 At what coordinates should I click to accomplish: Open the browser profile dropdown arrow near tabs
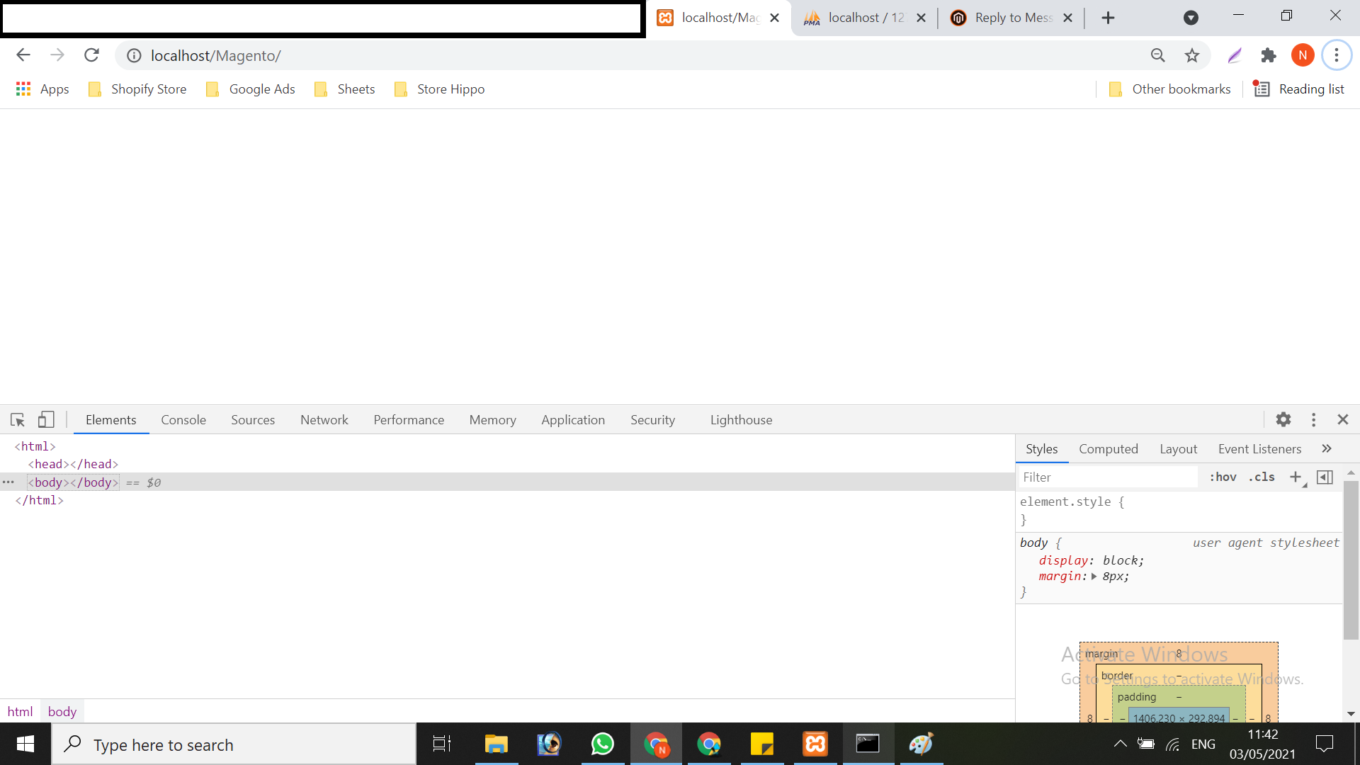pyautogui.click(x=1191, y=18)
